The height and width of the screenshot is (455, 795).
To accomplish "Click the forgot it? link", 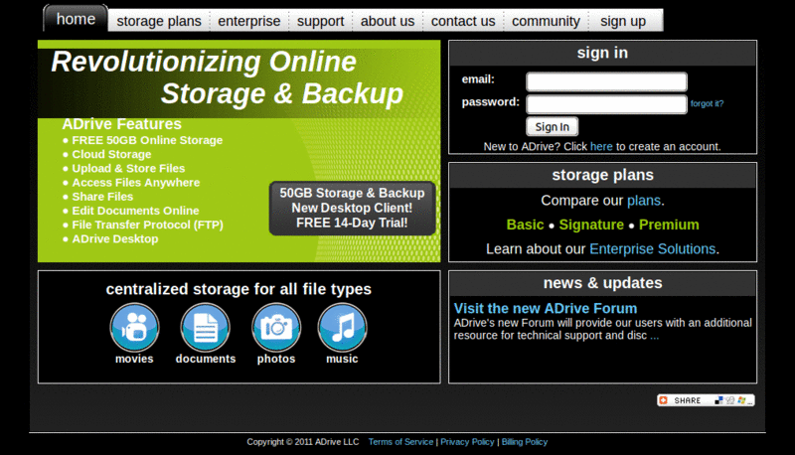I will (x=707, y=103).
